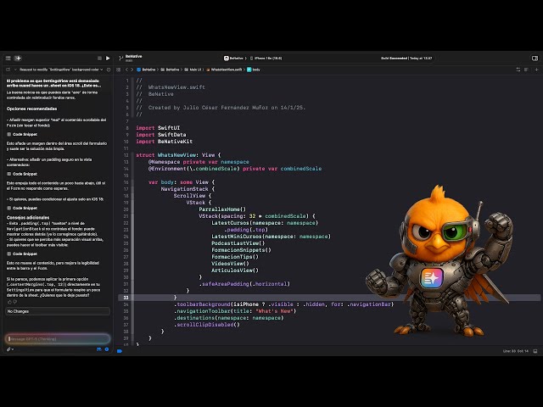543x407 pixels.
Task: Select the body symbol breadcrumb
Action: 254,70
